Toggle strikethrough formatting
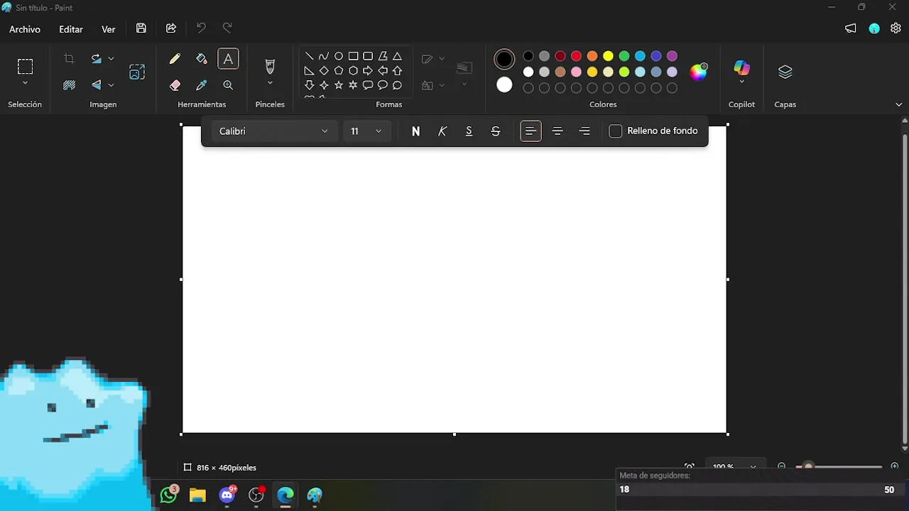 click(496, 131)
